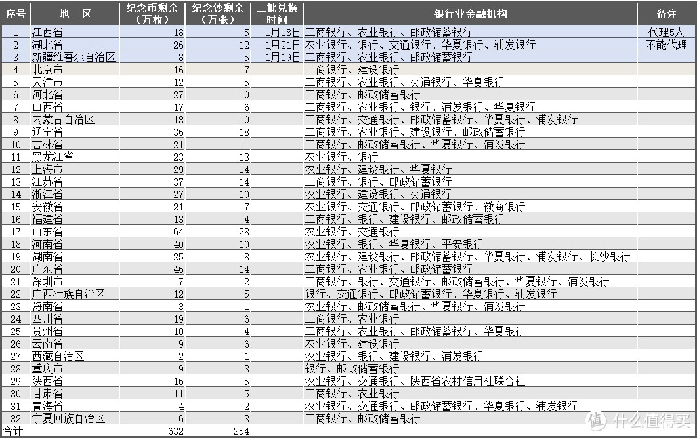This screenshot has width=697, height=438.
Task: Click 湖南省 bank list ending 长沙银行
Action: 467,256
